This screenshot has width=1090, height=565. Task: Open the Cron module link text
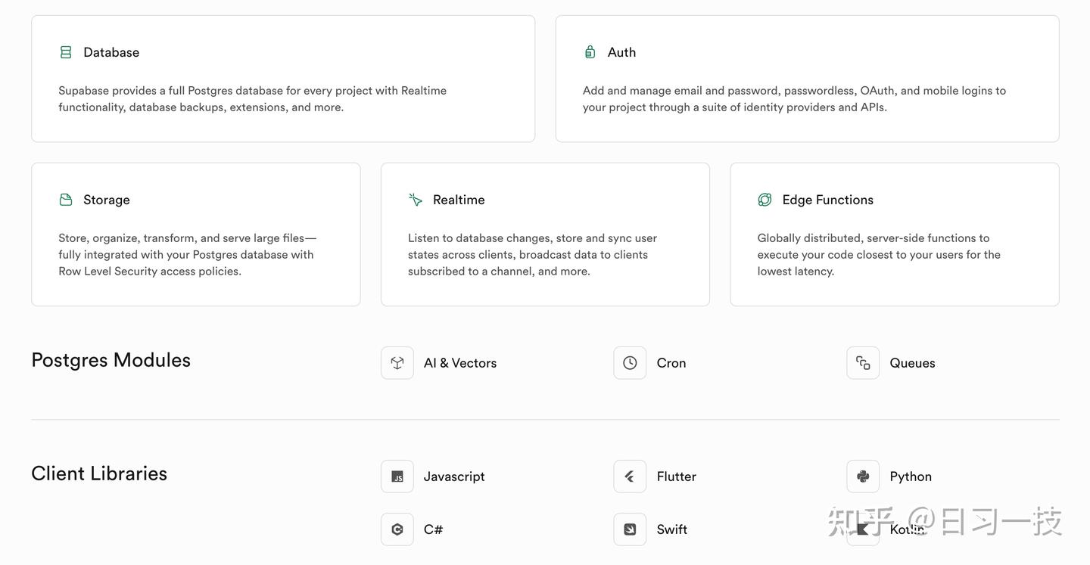pos(671,363)
